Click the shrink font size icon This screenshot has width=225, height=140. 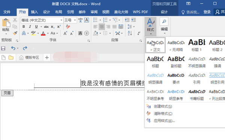click(72, 33)
